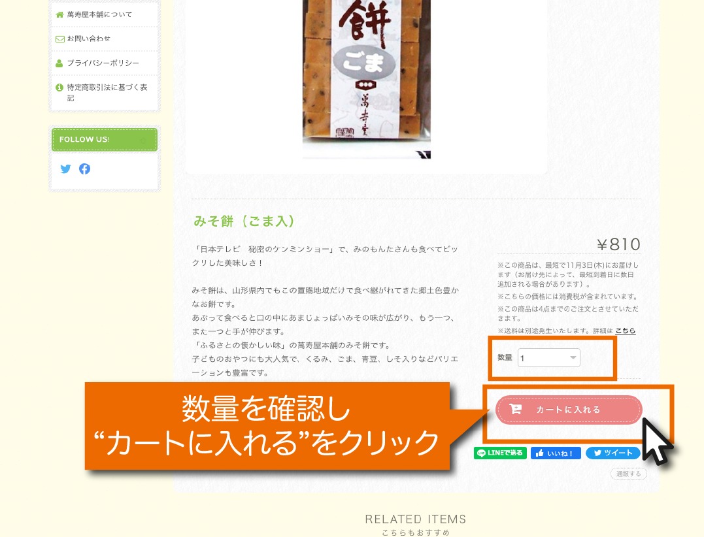Open shipping details こちら link
Screen dimensions: 704x537
click(625, 331)
